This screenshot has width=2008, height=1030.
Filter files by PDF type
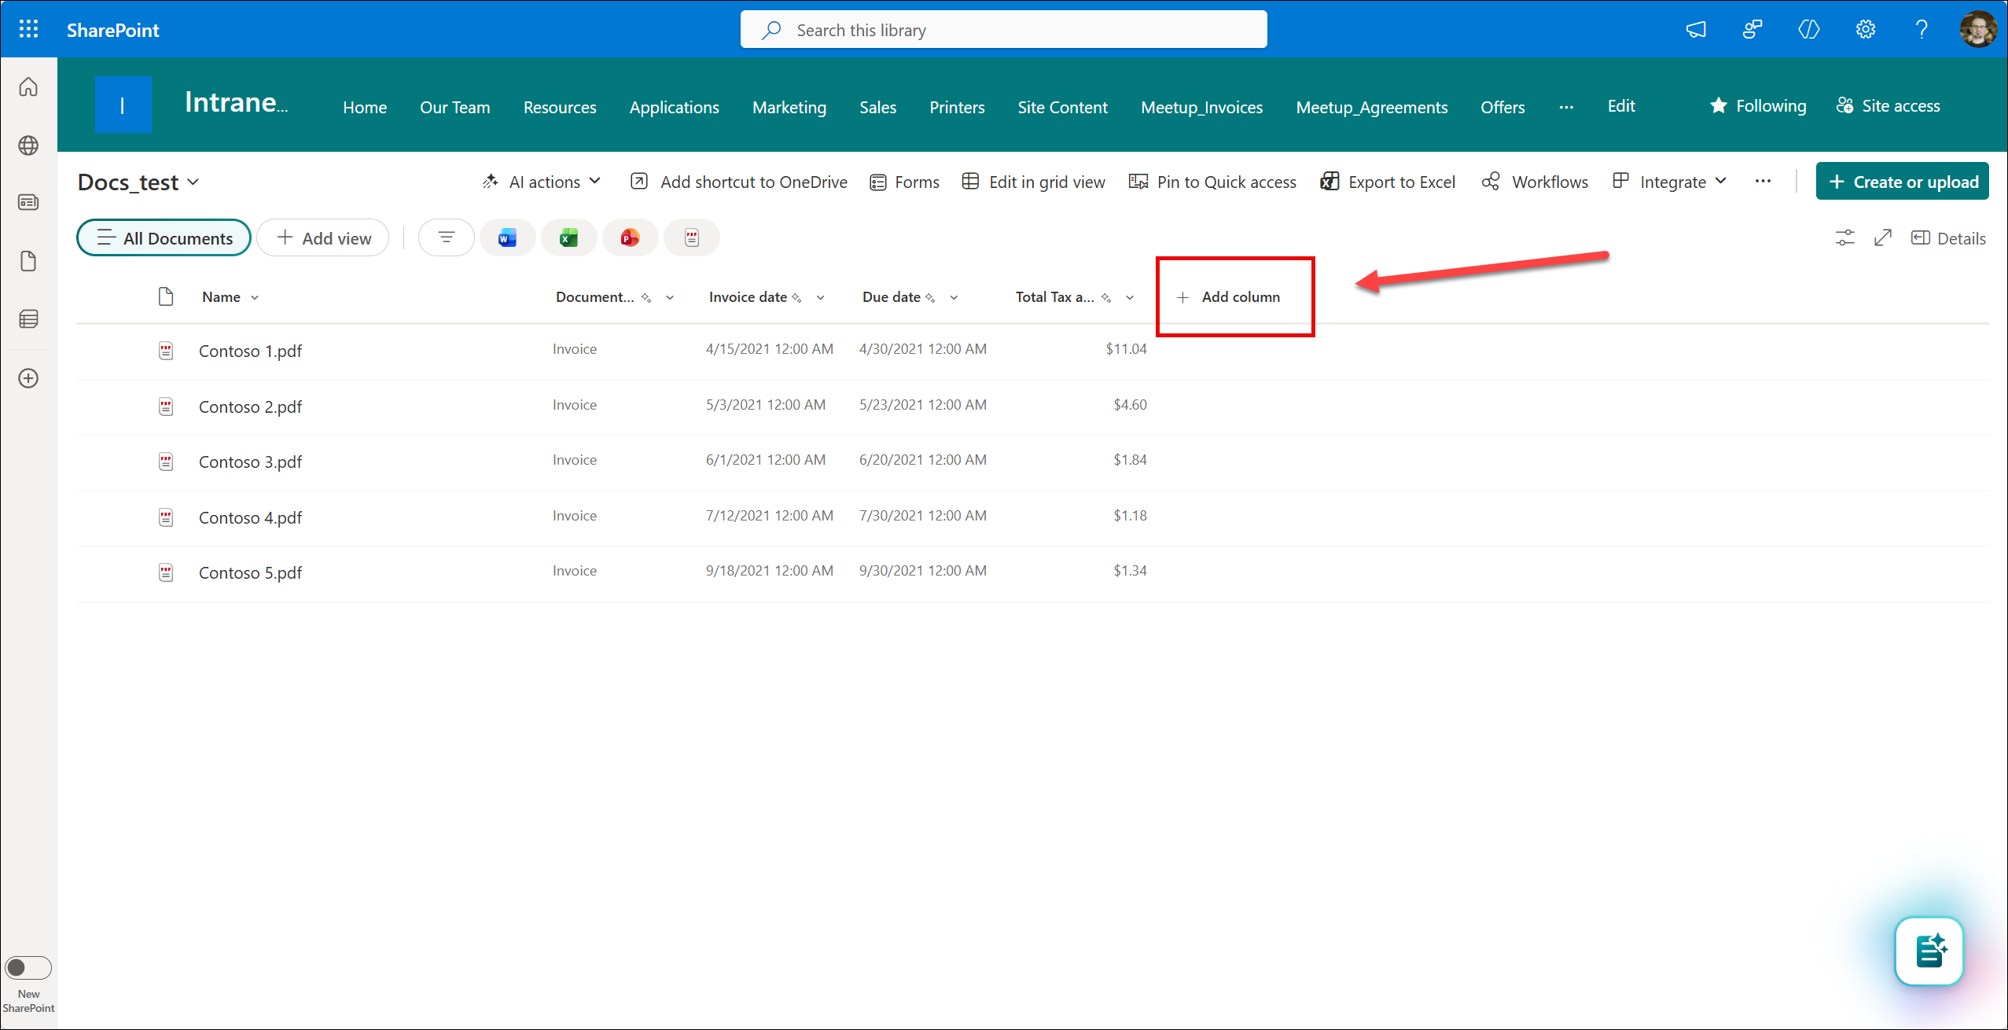click(691, 237)
